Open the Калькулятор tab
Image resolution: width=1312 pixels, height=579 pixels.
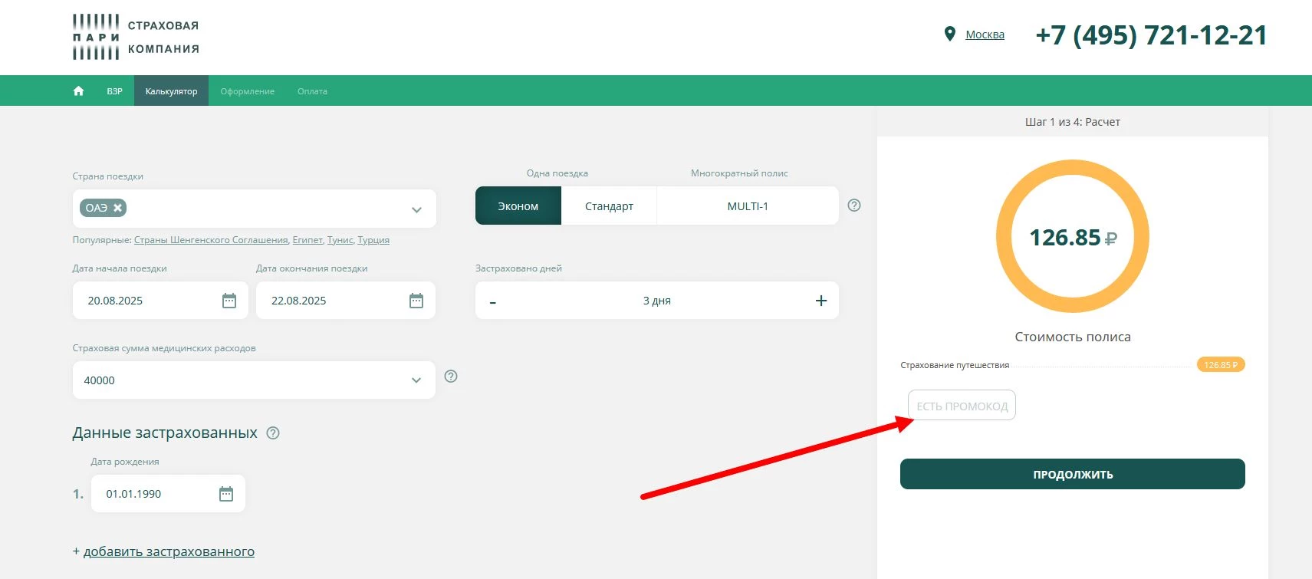pos(171,91)
